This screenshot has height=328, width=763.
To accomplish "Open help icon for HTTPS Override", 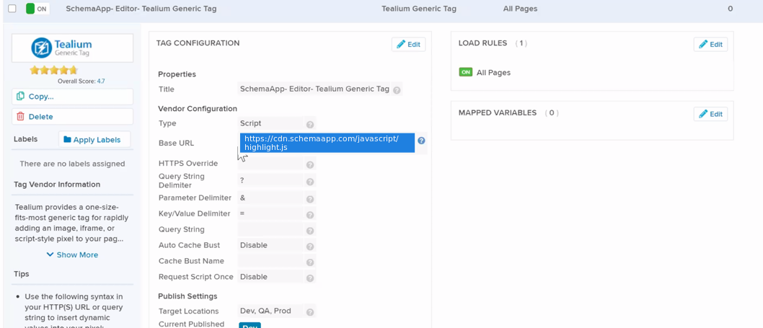I will [310, 165].
